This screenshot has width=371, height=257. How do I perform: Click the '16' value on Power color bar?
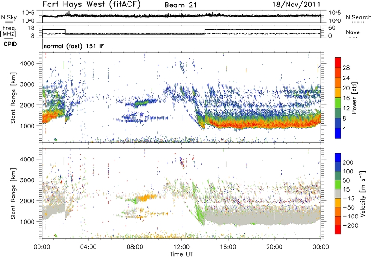click(x=346, y=98)
